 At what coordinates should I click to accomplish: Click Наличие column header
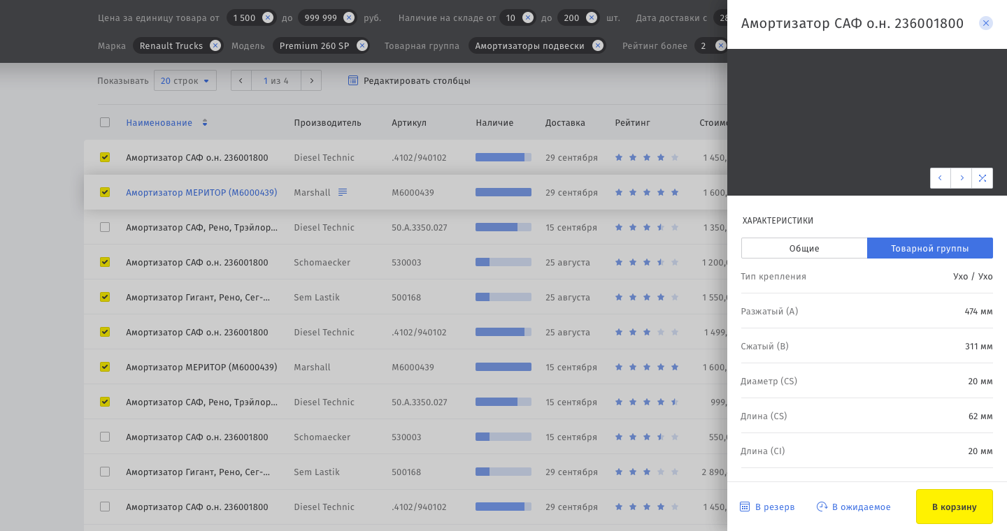(494, 122)
